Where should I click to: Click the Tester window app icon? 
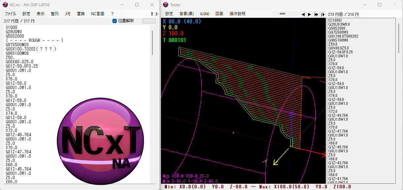[165, 5]
